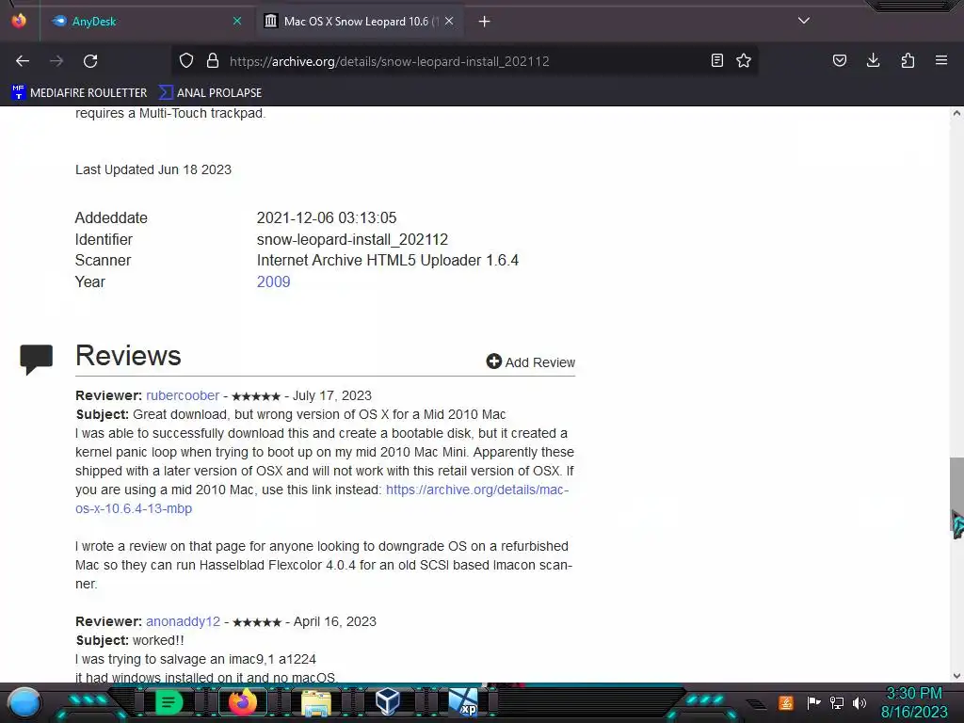Close the AnyDesk tab
Viewport: 964px width, 723px height.
point(237,21)
